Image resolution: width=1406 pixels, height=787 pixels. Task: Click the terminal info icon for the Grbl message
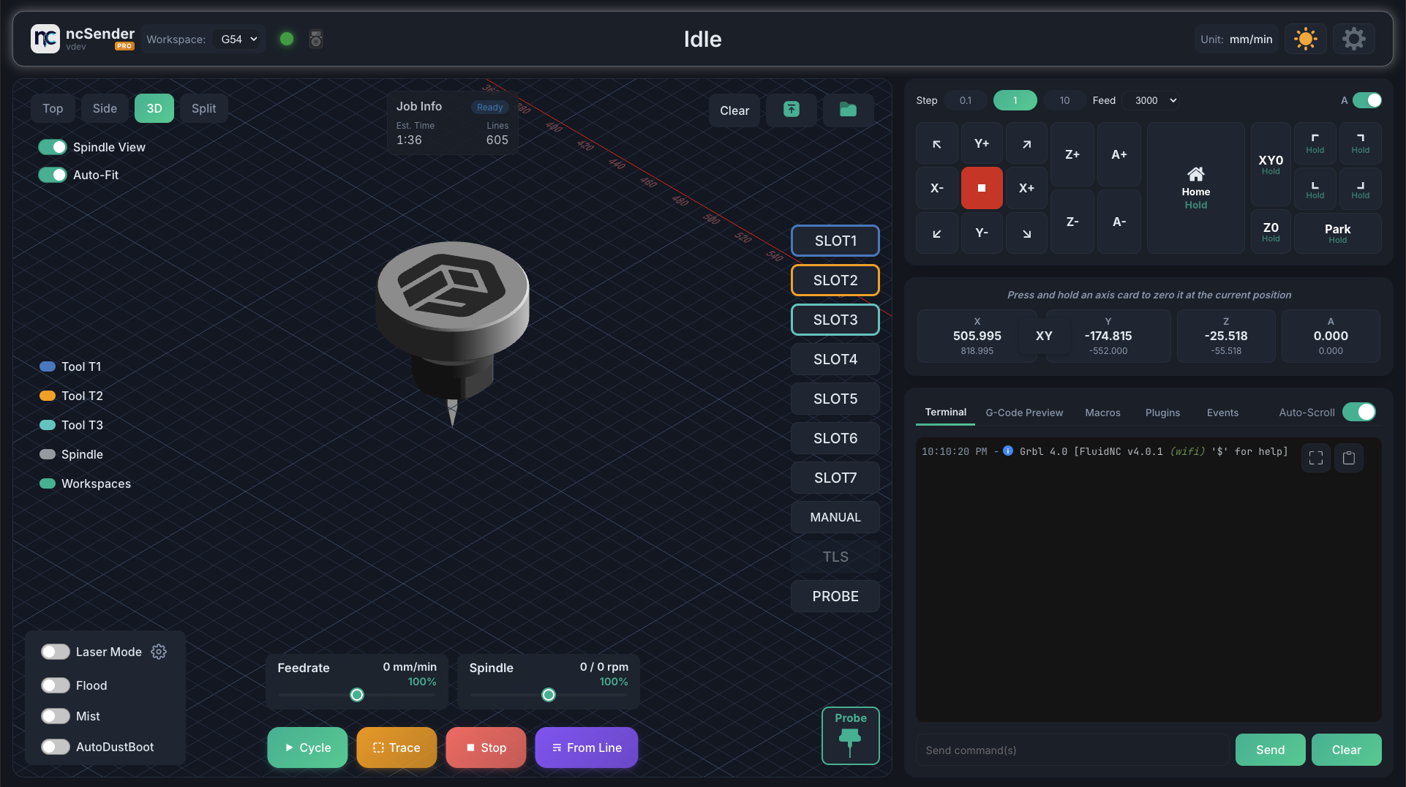(1008, 451)
